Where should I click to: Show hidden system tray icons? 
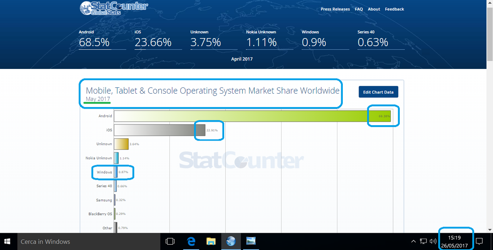pos(413,242)
